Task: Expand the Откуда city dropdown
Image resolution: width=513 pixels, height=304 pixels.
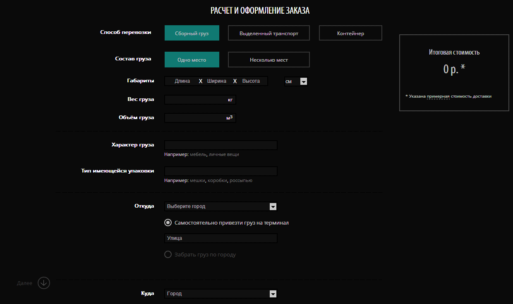Action: point(221,206)
